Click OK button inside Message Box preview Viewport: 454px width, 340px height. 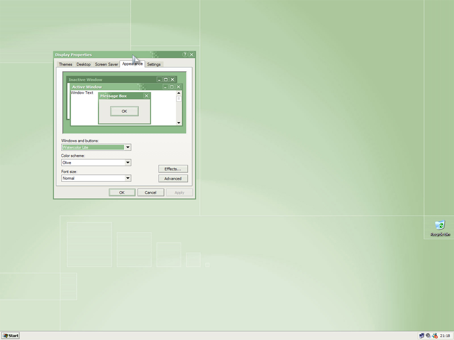pos(124,111)
